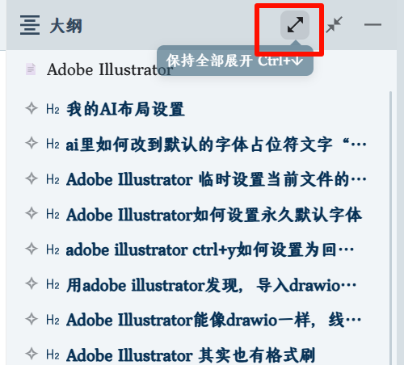Minimize the outline panel with the dash icon

pyautogui.click(x=372, y=25)
